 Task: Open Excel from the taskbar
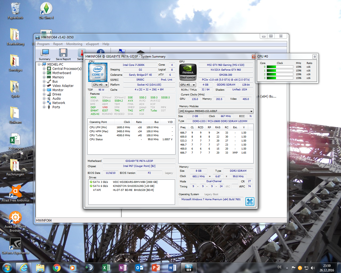[x=106, y=268]
